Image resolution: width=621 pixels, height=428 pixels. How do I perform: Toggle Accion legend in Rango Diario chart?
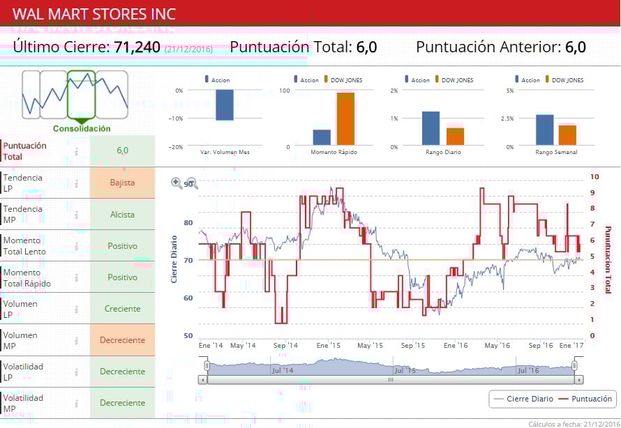tap(417, 79)
